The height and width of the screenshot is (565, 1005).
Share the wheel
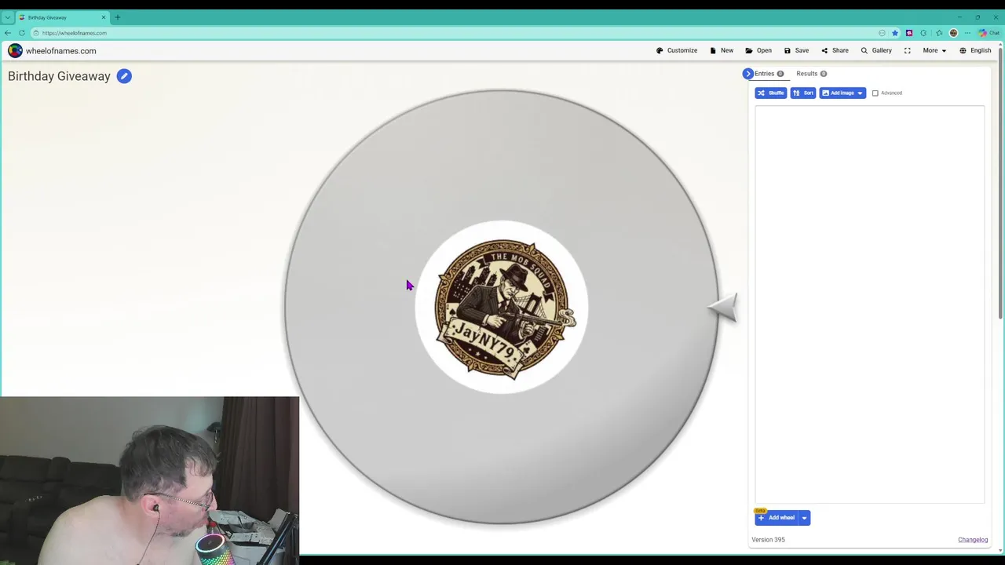[x=835, y=50]
